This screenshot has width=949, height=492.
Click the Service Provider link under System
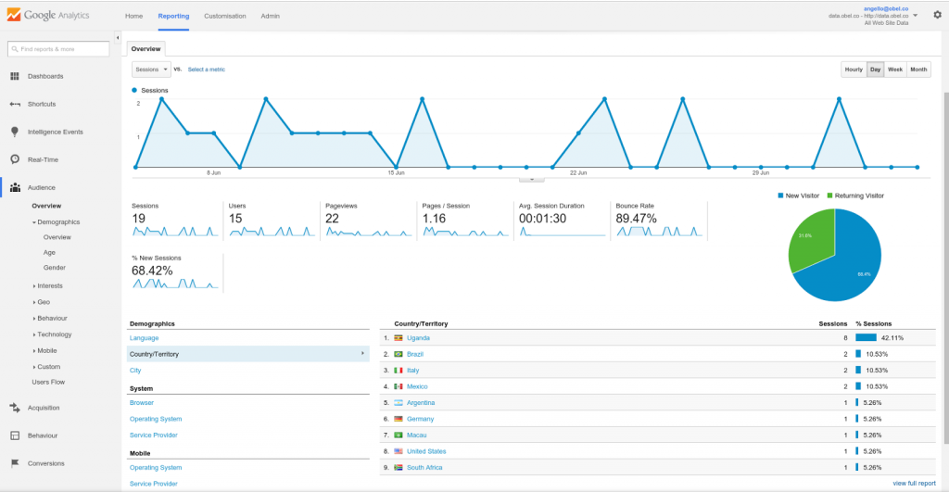click(x=154, y=435)
